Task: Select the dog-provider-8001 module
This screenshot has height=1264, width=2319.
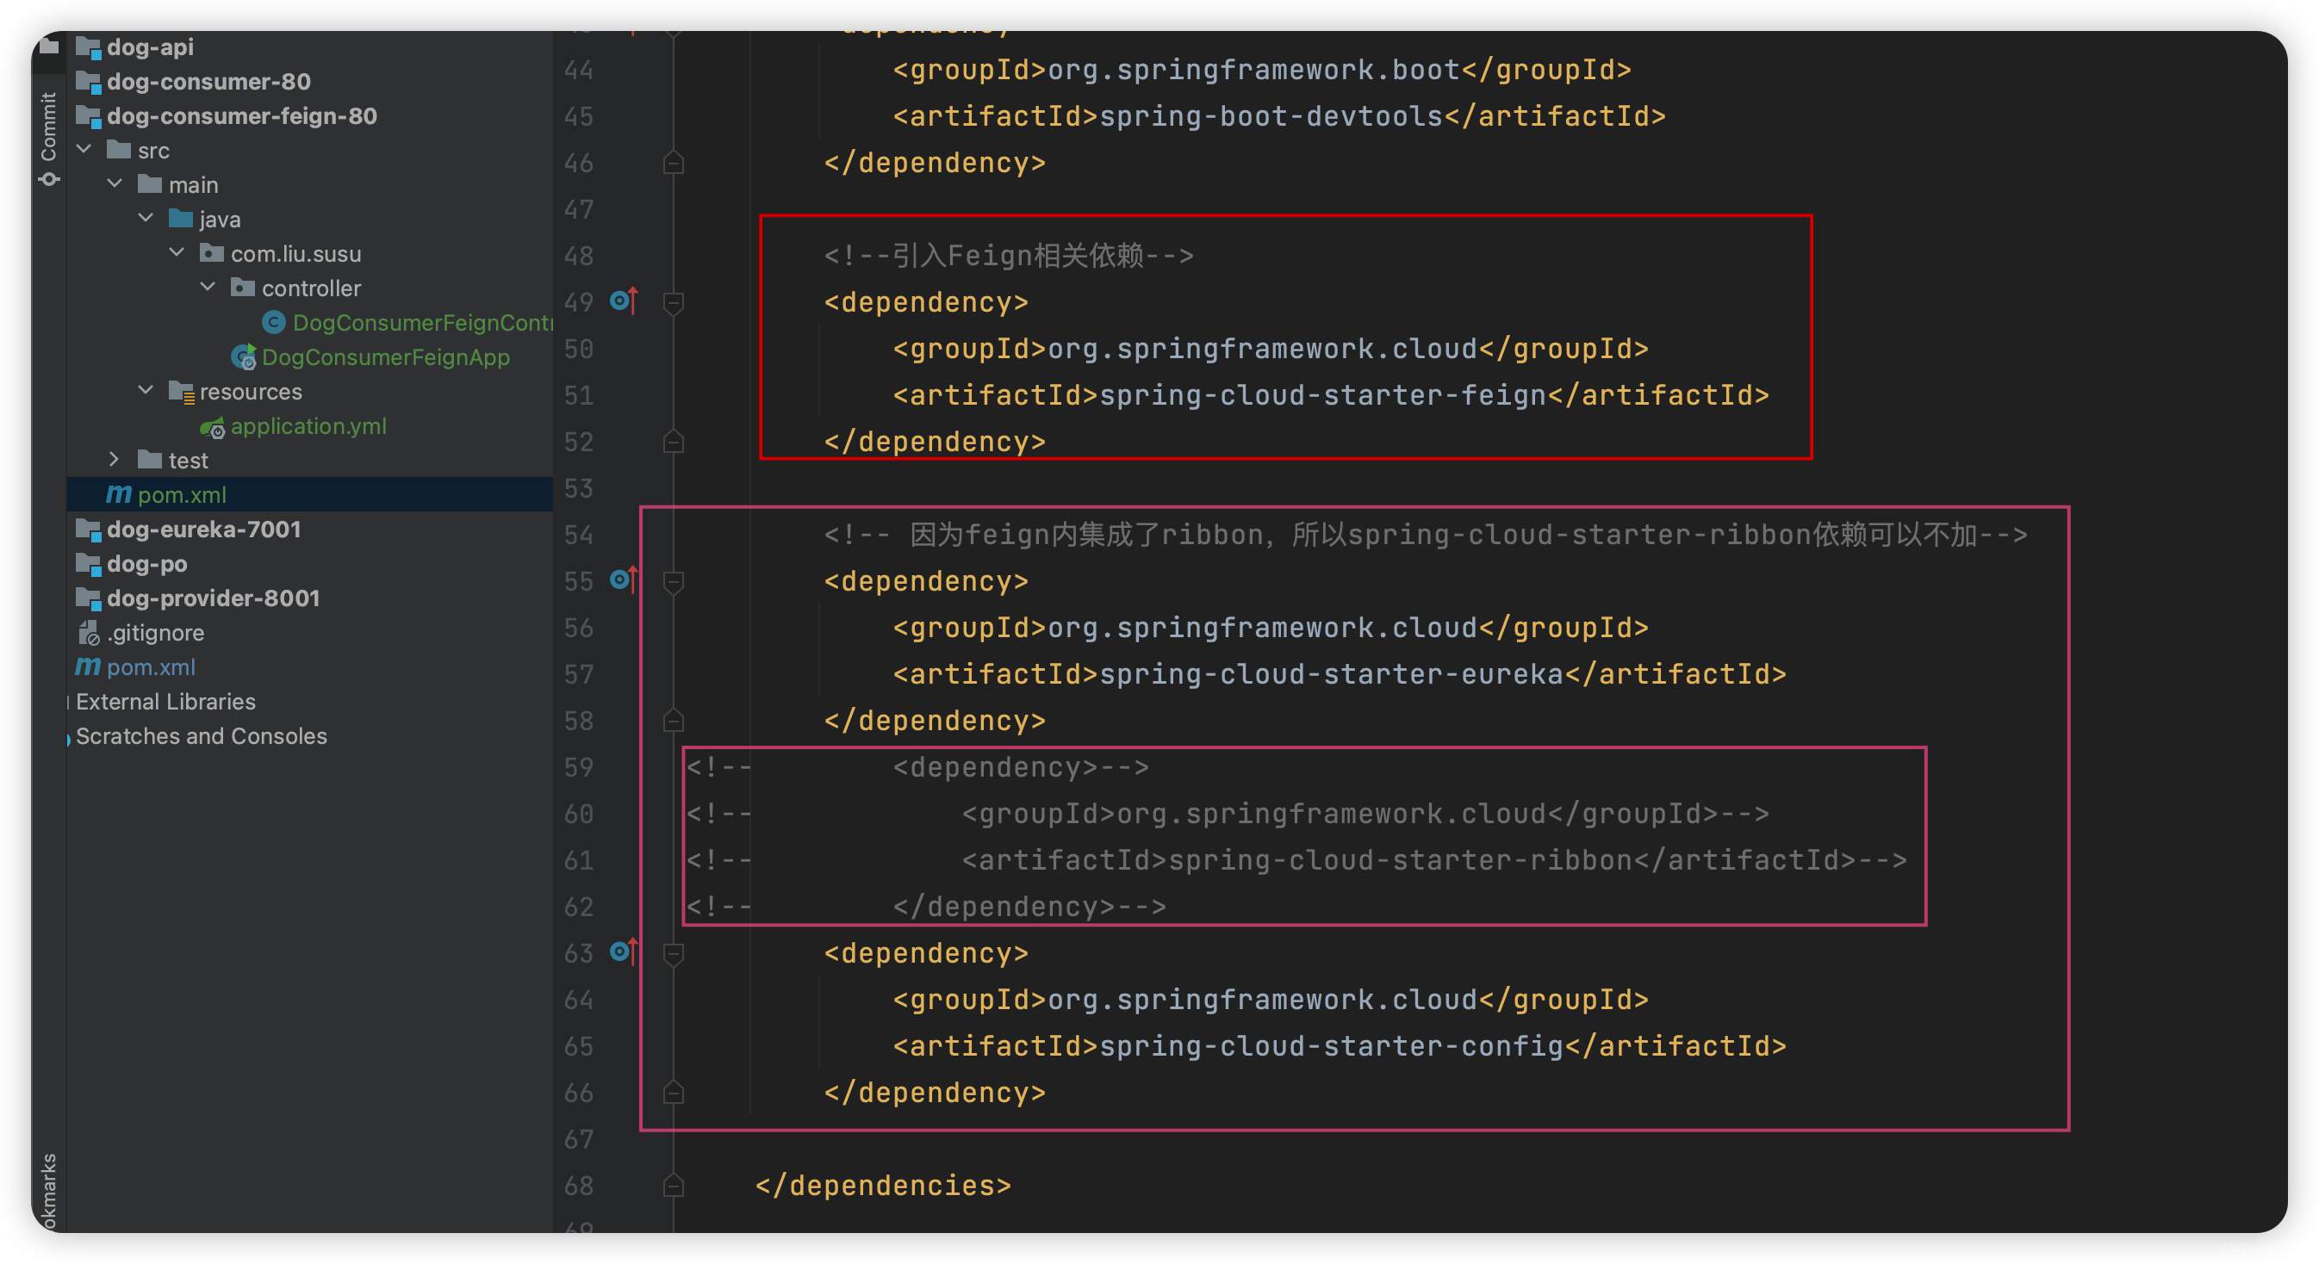Action: (x=213, y=598)
